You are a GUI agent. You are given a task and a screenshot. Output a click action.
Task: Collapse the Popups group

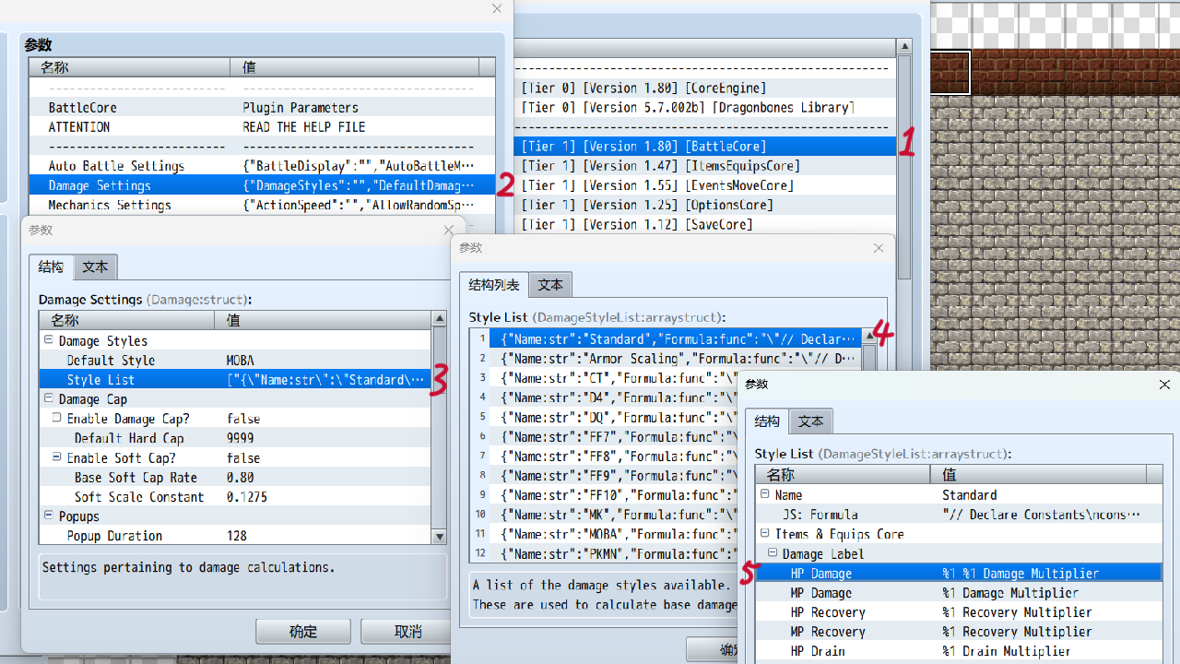[x=48, y=516]
